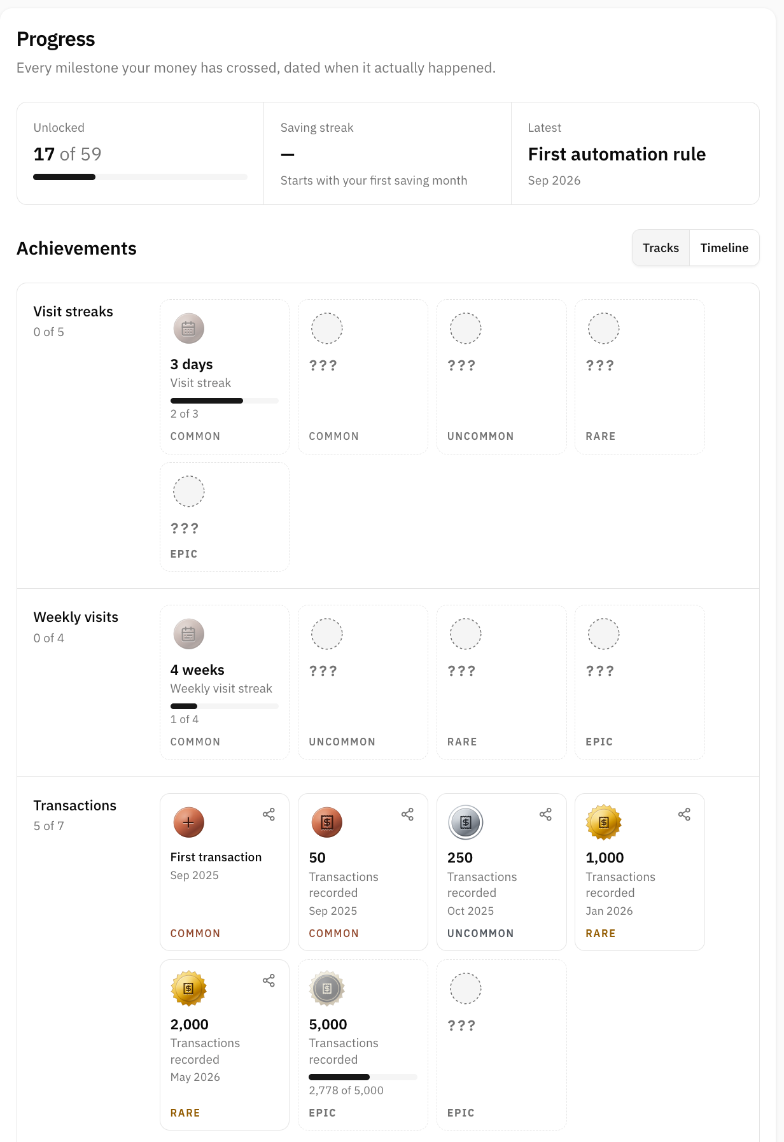Click the Unlocked achievements progress bar
This screenshot has height=1142, width=784.
(140, 177)
